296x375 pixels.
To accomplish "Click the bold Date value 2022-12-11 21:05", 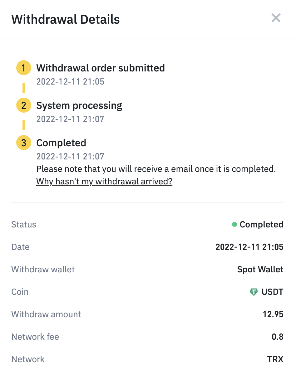I will (249, 247).
